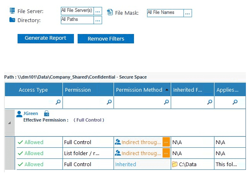Click the Inherited permission method link
250x176 pixels.
[x=126, y=164]
